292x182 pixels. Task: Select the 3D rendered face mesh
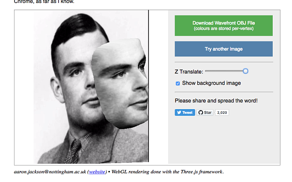point(120,83)
